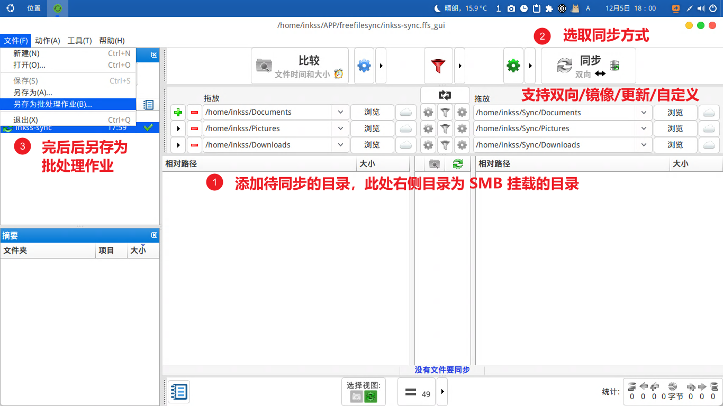The width and height of the screenshot is (723, 406).
Task: Select green action view under 选择视图
Action: coord(370,396)
